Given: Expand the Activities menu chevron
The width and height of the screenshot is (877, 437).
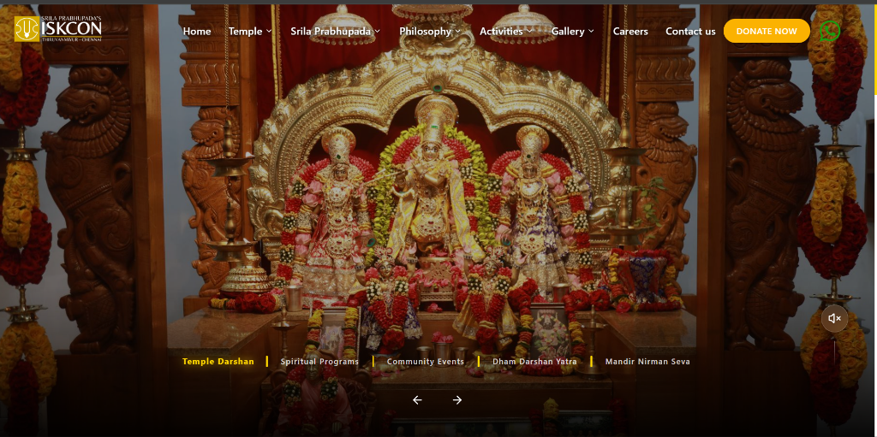Looking at the screenshot, I should coord(529,32).
